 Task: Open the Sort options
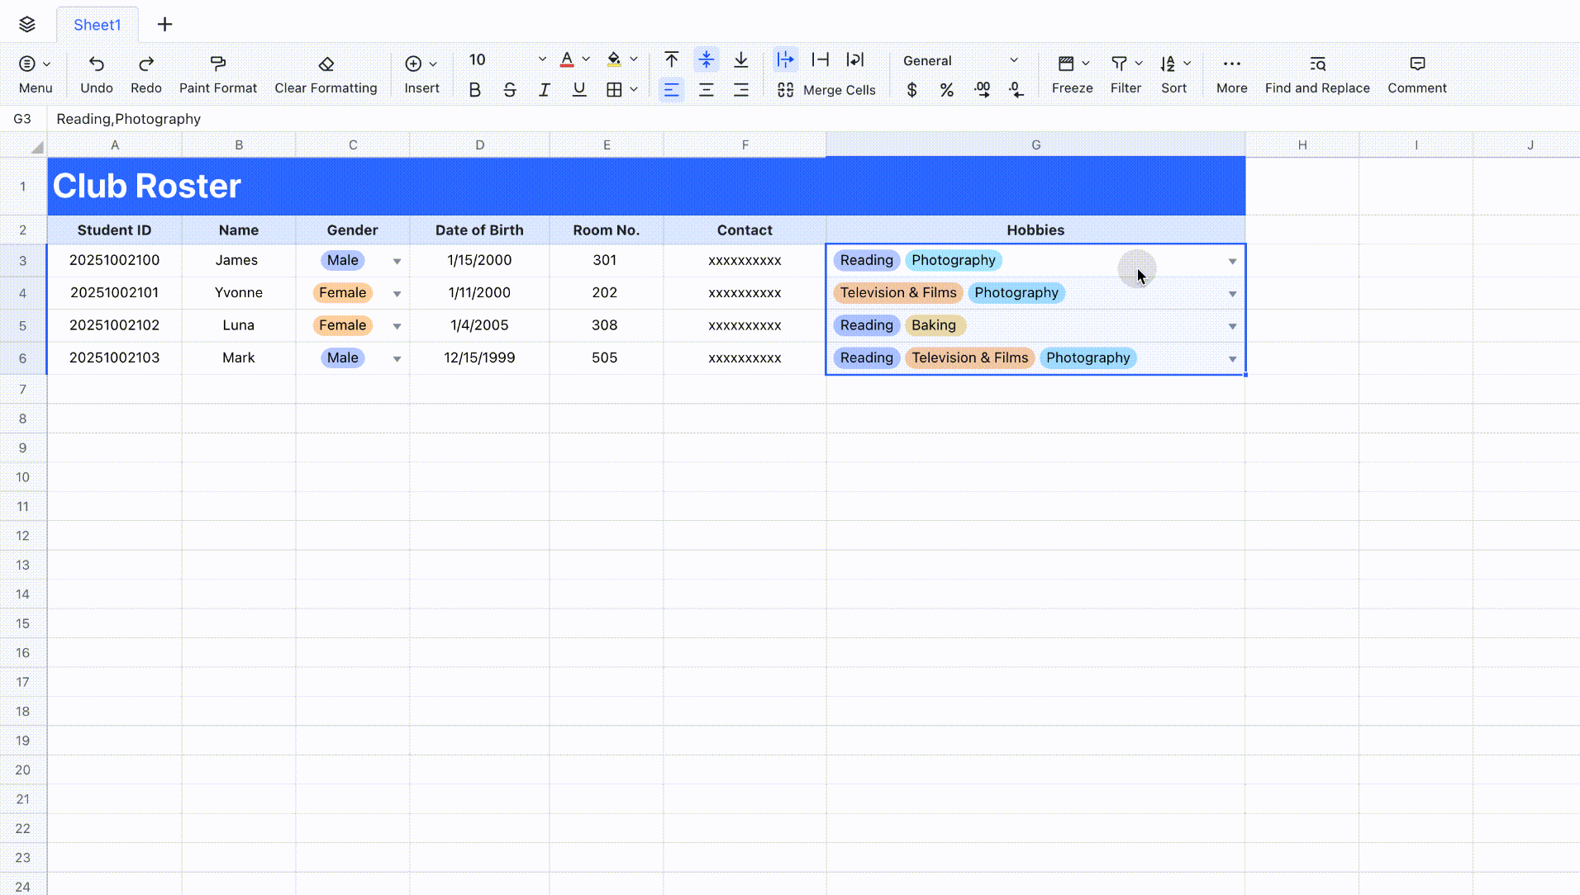(1174, 73)
